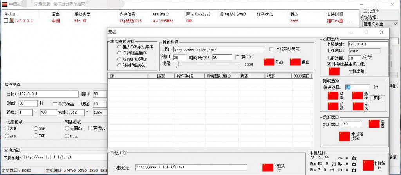The image size is (401, 175).
Task: Click the 快速选择 quantity field
Action: click(x=357, y=87)
